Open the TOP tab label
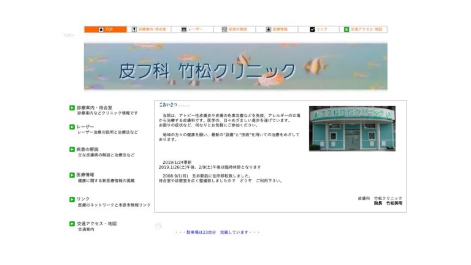Viewport: 471px width, 265px height. [x=109, y=29]
